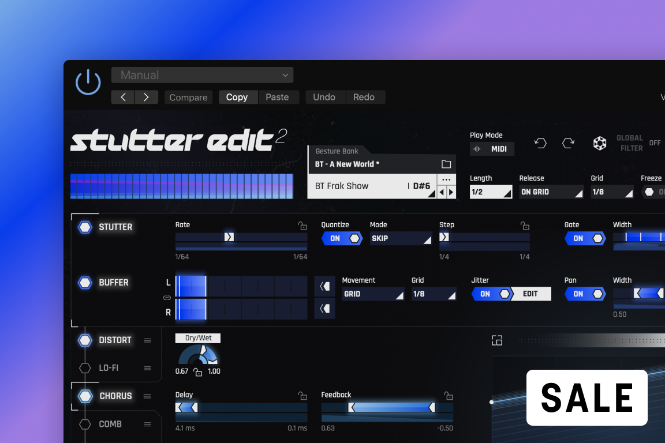Viewport: 665px width, 443px height.
Task: Toggle the Dry/Wet lock icon
Action: point(197,372)
